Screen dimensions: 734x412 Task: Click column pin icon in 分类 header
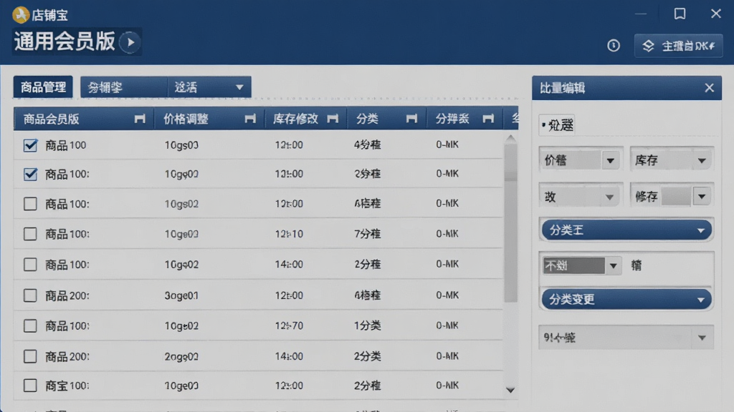pos(411,119)
